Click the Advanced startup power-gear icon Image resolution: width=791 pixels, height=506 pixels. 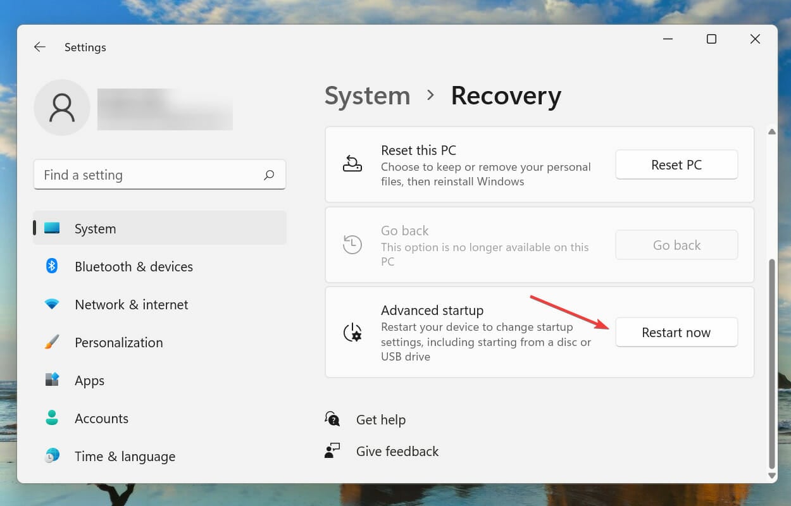click(352, 333)
